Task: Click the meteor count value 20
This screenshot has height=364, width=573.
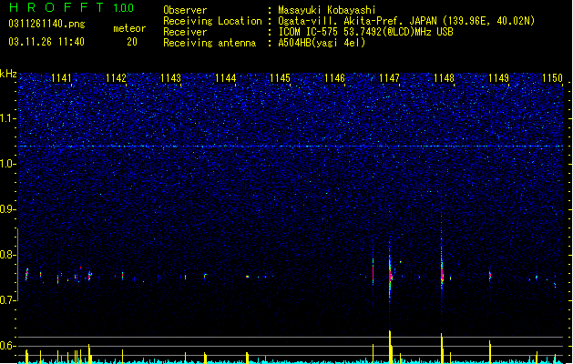Action: tap(132, 42)
